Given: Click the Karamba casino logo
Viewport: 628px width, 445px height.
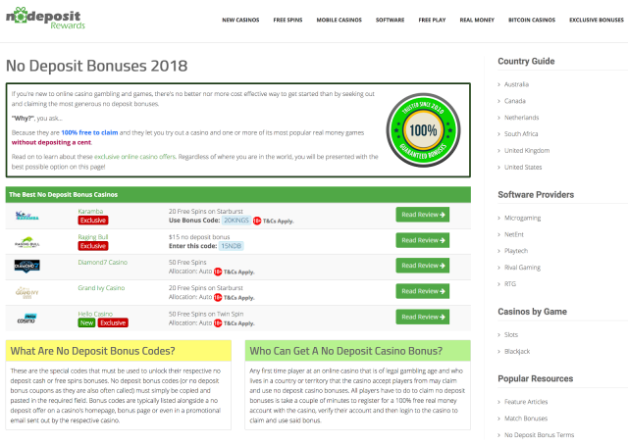Looking at the screenshot, I should (x=26, y=215).
